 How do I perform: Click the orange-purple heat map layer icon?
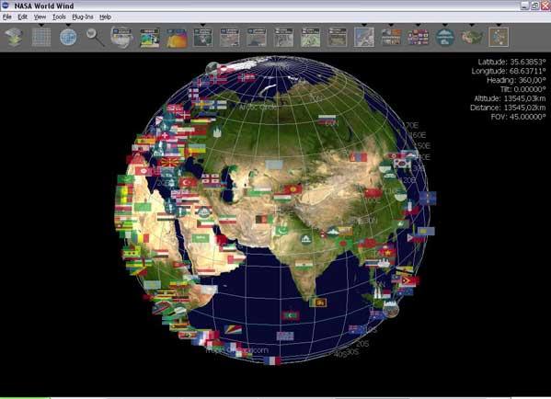pyautogui.click(x=177, y=38)
